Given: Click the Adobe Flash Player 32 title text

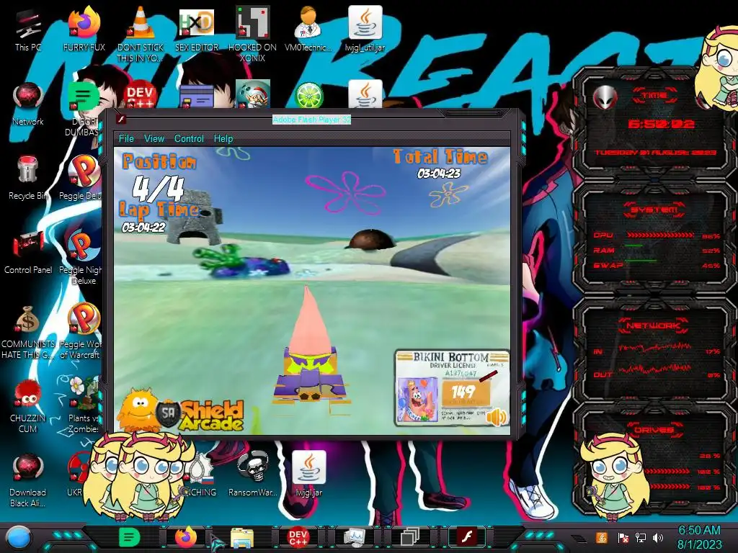Looking at the screenshot, I should click(311, 120).
